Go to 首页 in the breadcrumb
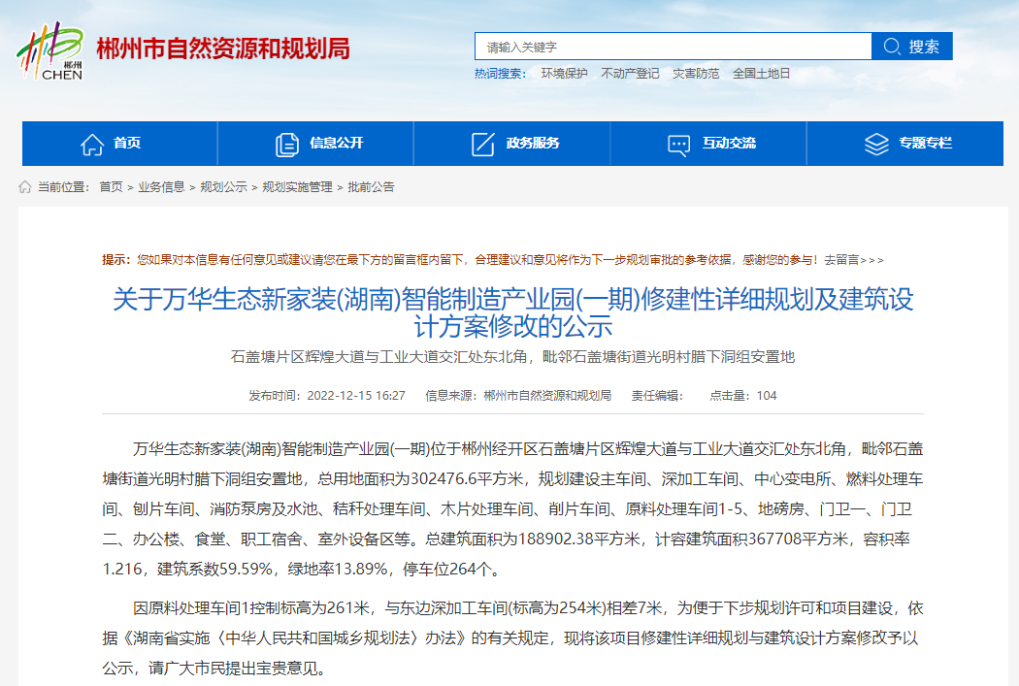Image resolution: width=1019 pixels, height=686 pixels. [x=111, y=187]
